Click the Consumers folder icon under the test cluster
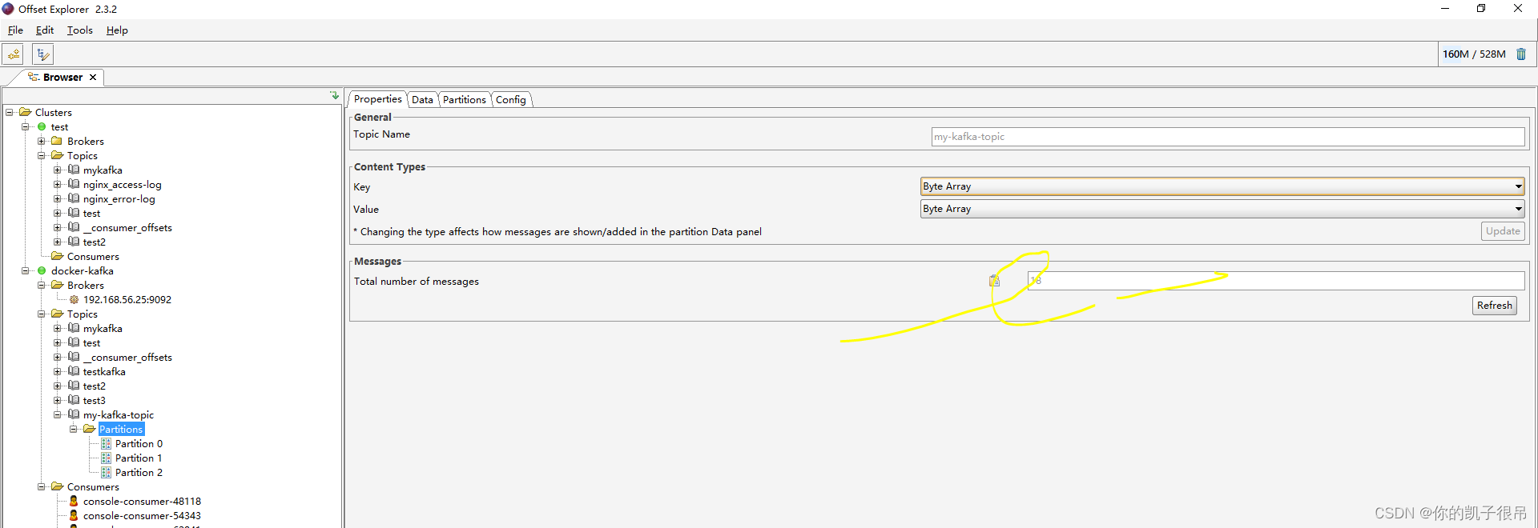Viewport: 1538px width, 528px height. pos(57,256)
